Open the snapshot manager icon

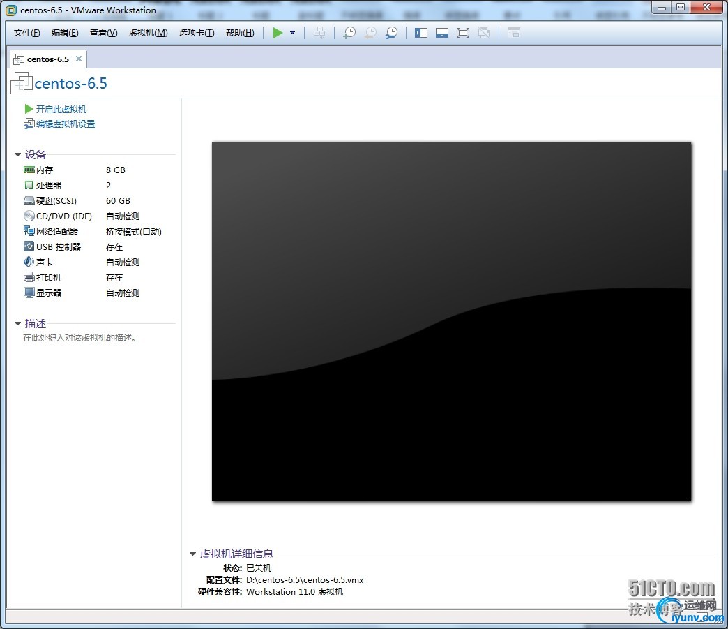pyautogui.click(x=391, y=33)
